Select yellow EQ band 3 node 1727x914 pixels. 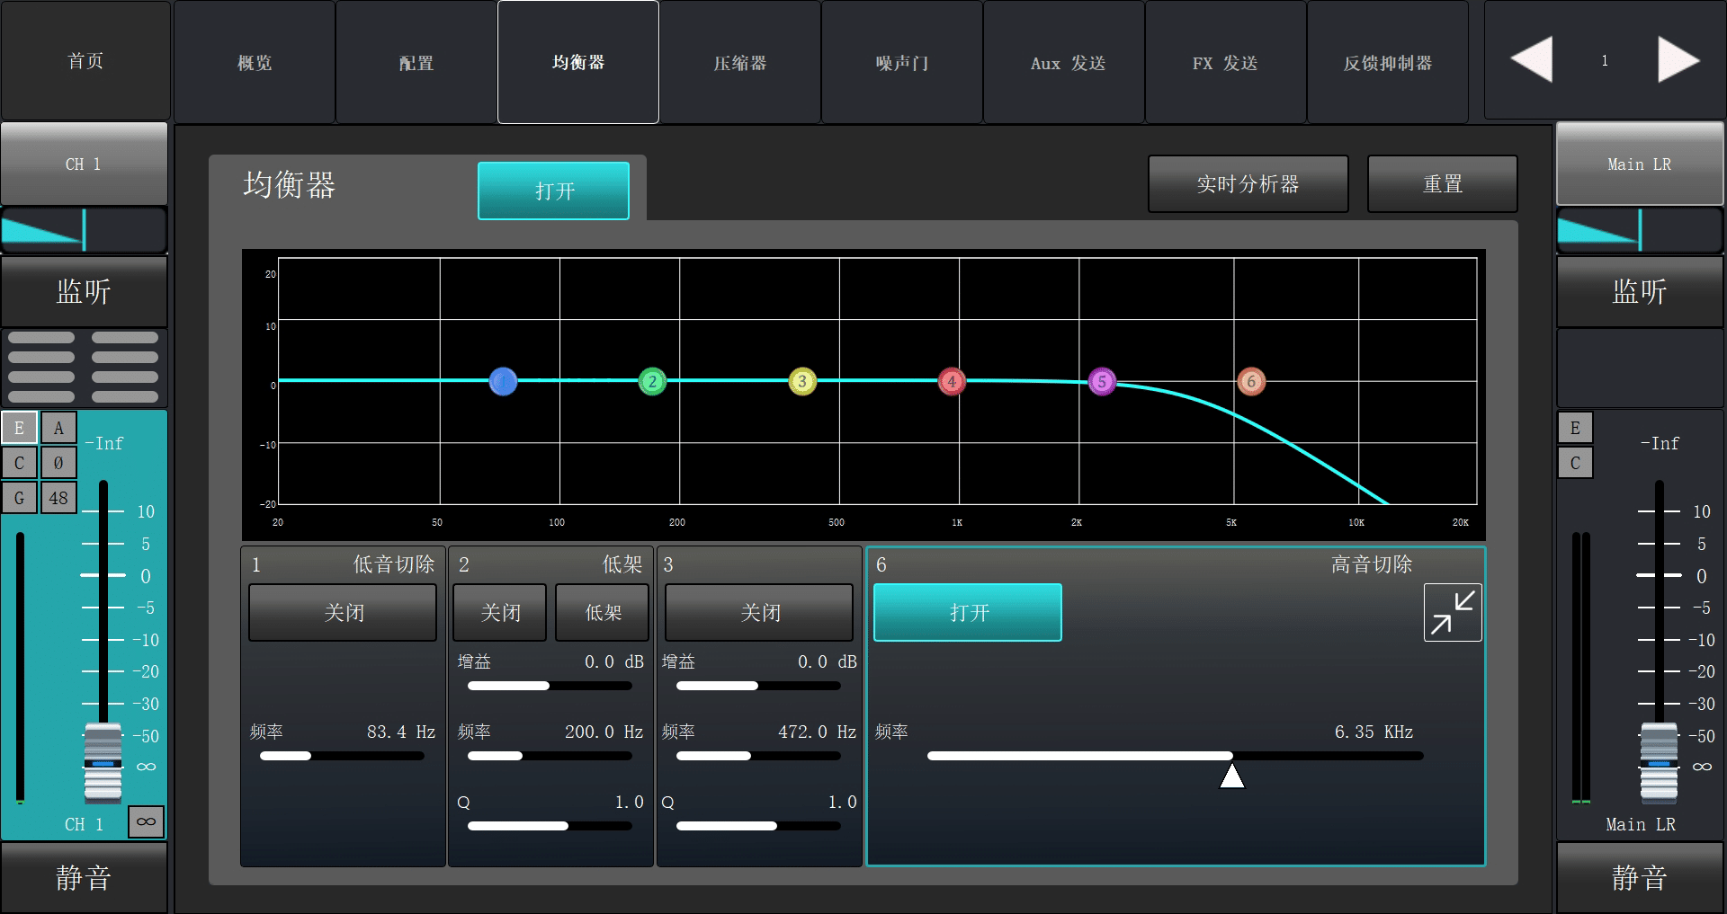[x=802, y=381]
